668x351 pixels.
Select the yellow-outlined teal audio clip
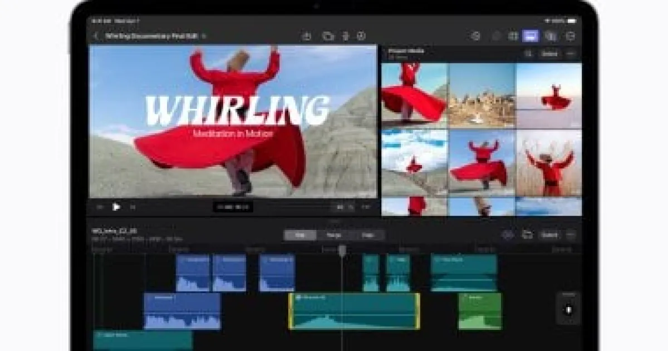(x=354, y=312)
